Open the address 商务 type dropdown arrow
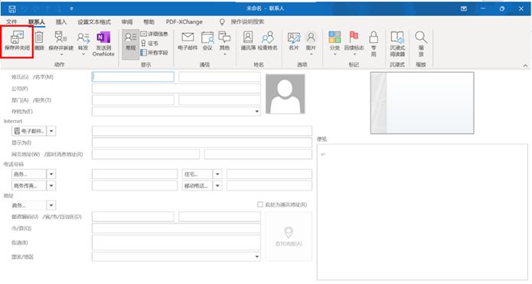Screen dimensions: 532x284 [51, 205]
